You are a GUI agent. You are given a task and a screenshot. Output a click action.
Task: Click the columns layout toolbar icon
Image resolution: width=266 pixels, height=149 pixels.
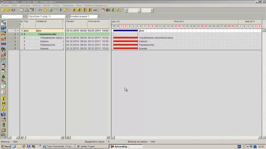[21, 10]
